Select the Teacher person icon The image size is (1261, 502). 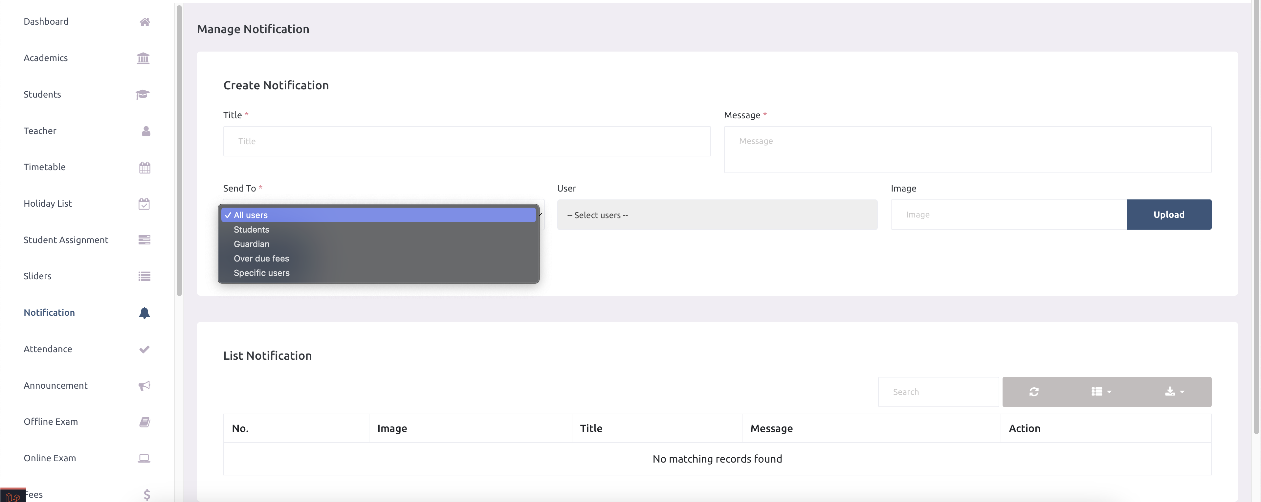click(145, 131)
